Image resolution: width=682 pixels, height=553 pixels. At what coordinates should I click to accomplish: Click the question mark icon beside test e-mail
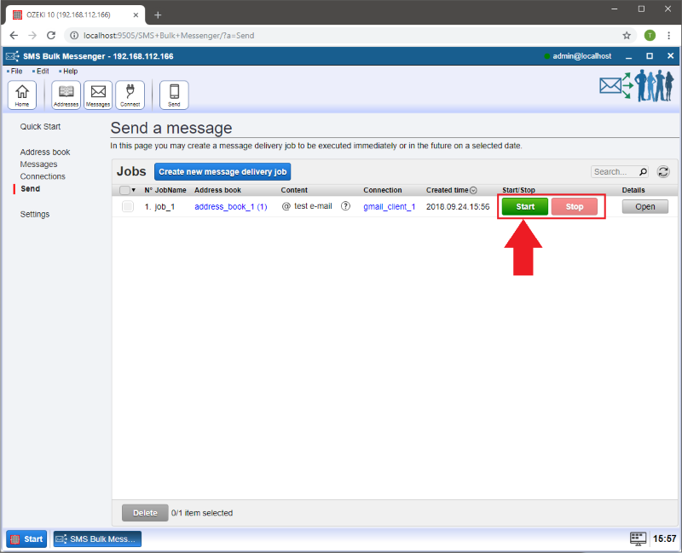345,206
